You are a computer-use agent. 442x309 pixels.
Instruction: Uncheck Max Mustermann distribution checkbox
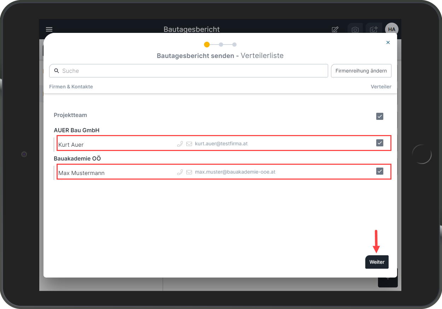click(x=380, y=171)
